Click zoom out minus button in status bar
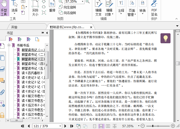 tap(143, 126)
